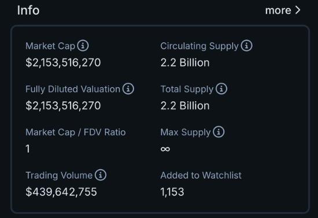Open the Max Supply info icon

[x=219, y=132]
